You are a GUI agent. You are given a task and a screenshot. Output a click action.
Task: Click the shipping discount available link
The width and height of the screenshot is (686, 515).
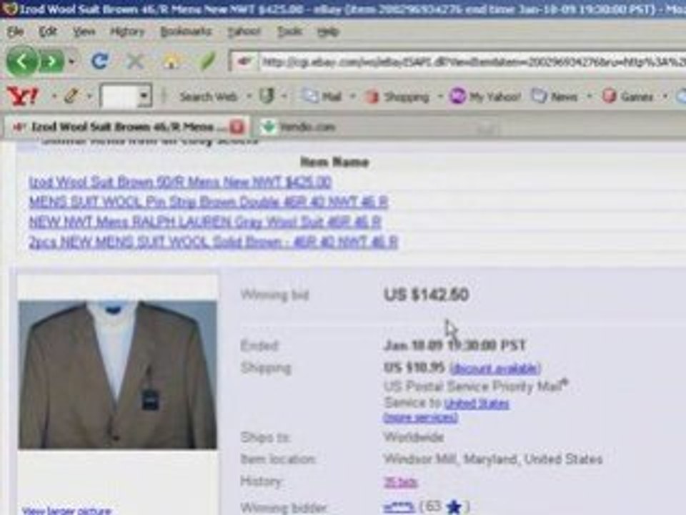point(495,368)
